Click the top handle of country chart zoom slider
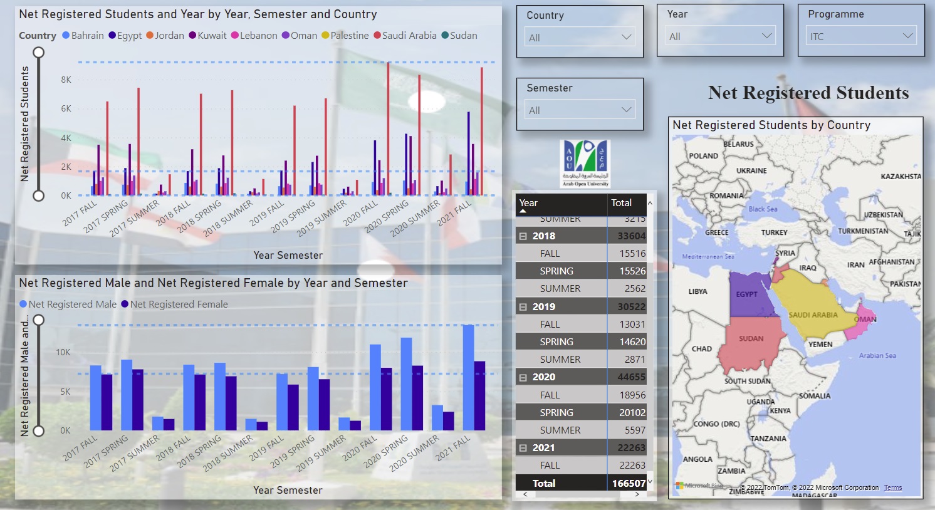 tap(39, 53)
